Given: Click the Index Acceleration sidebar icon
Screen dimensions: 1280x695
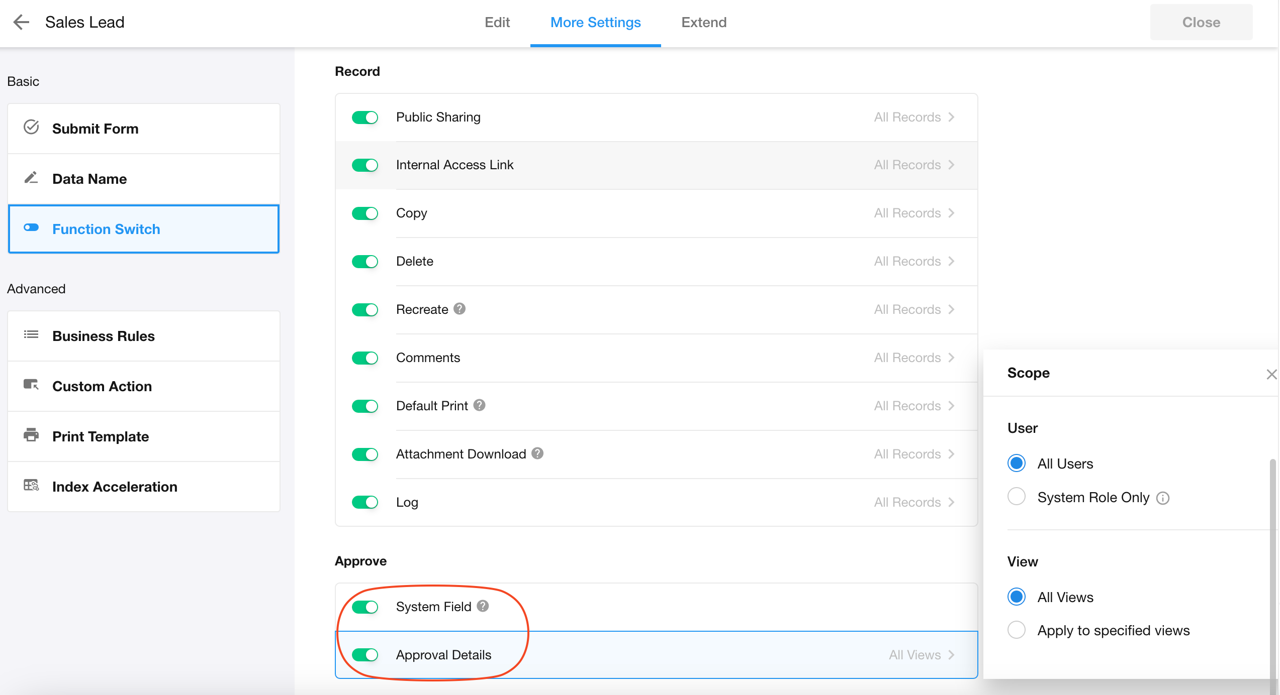Looking at the screenshot, I should (x=31, y=485).
